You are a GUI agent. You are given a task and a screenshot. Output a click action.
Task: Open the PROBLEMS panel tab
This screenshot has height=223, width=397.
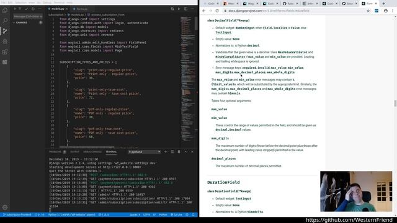55,152
